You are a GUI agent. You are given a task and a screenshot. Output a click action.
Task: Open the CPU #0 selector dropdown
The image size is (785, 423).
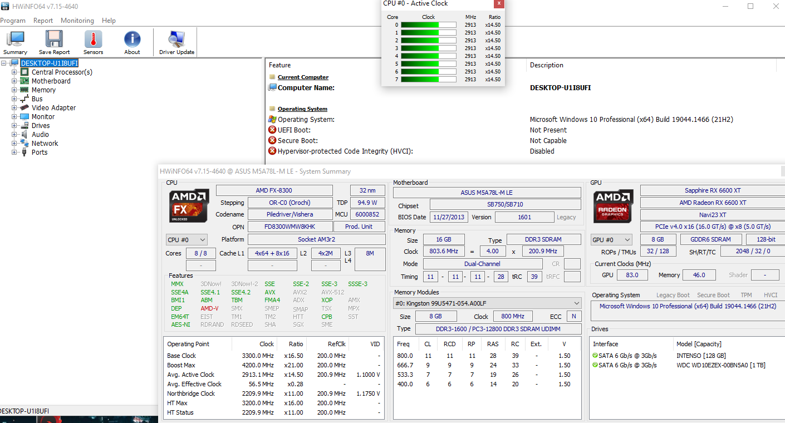[x=187, y=240]
